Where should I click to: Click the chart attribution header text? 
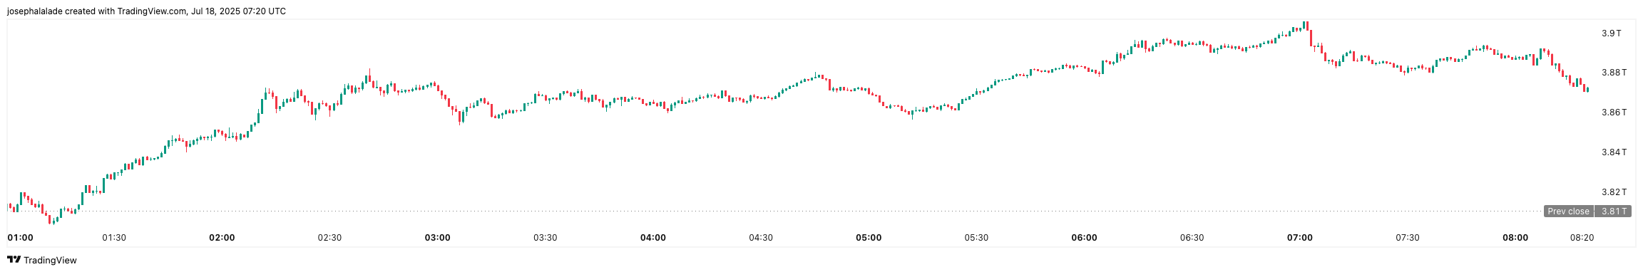click(146, 11)
